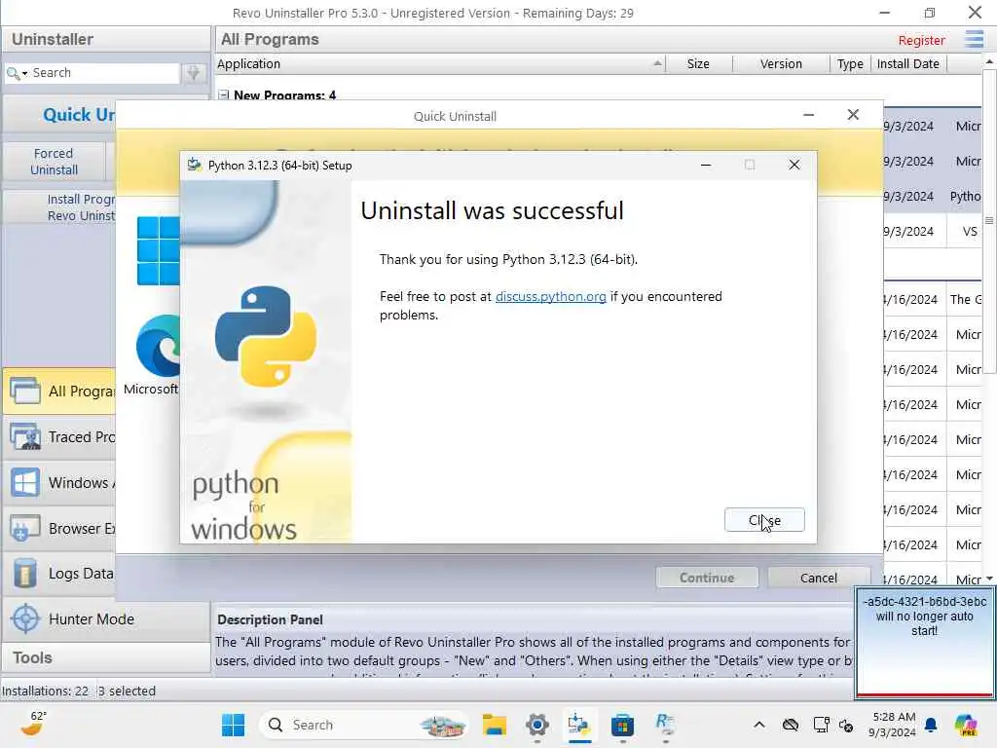
Task: Click the Uninstaller panel header
Action: coord(105,39)
